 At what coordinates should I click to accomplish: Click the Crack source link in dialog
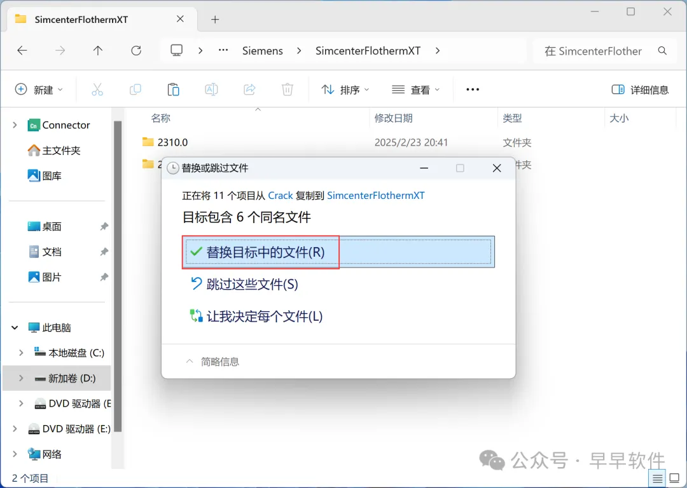click(281, 196)
